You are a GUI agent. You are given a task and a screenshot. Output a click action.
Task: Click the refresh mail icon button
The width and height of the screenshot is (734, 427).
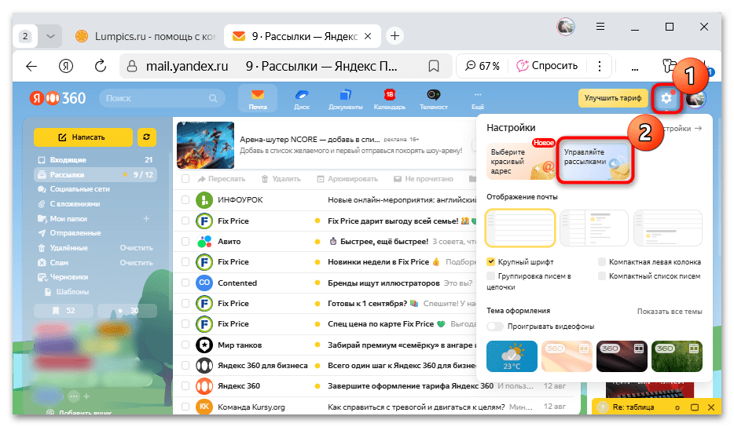click(x=145, y=137)
